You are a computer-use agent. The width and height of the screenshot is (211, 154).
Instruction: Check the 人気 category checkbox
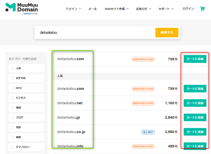(x=13, y=68)
